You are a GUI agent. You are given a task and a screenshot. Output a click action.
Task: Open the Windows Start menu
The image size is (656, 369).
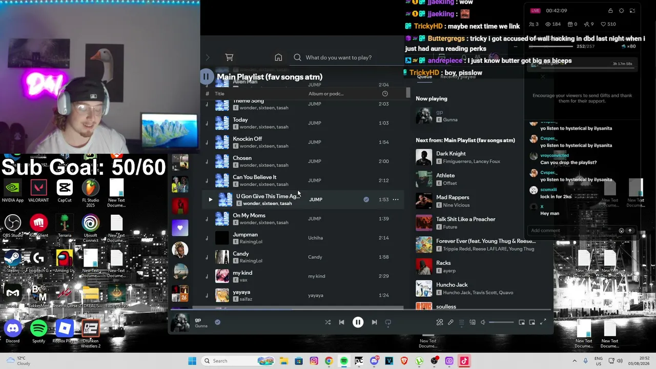pos(192,361)
